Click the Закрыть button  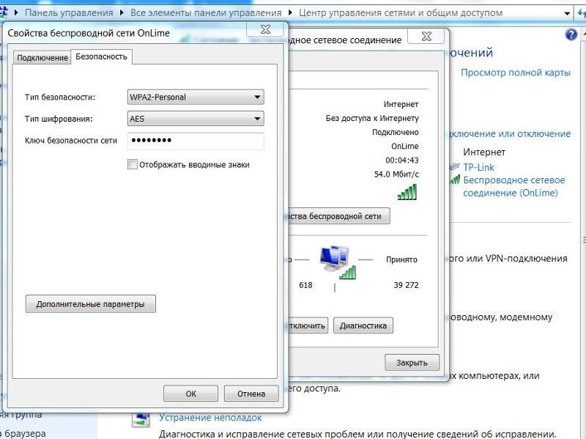click(412, 362)
